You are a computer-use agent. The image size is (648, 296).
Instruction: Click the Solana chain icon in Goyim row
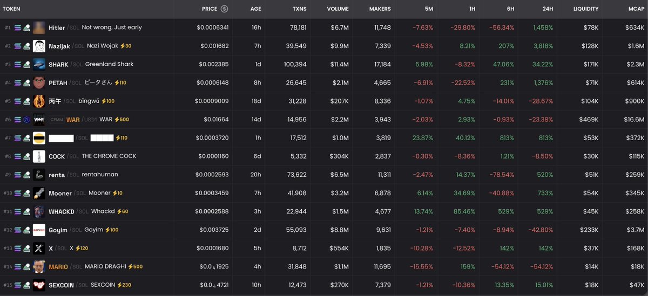(17, 230)
